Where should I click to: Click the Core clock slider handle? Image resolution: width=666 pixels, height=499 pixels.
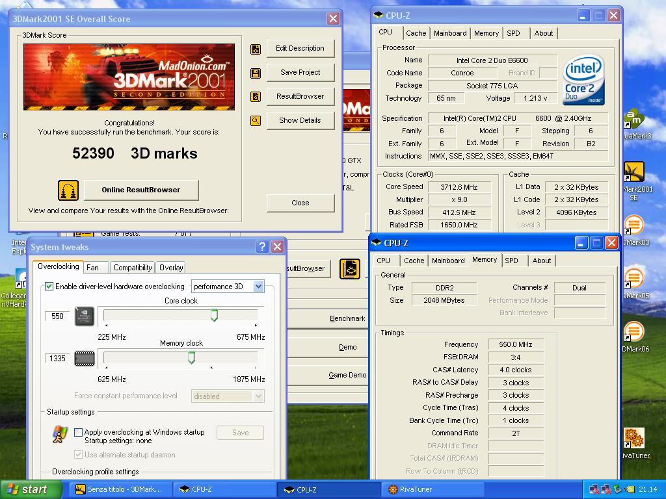pos(214,315)
